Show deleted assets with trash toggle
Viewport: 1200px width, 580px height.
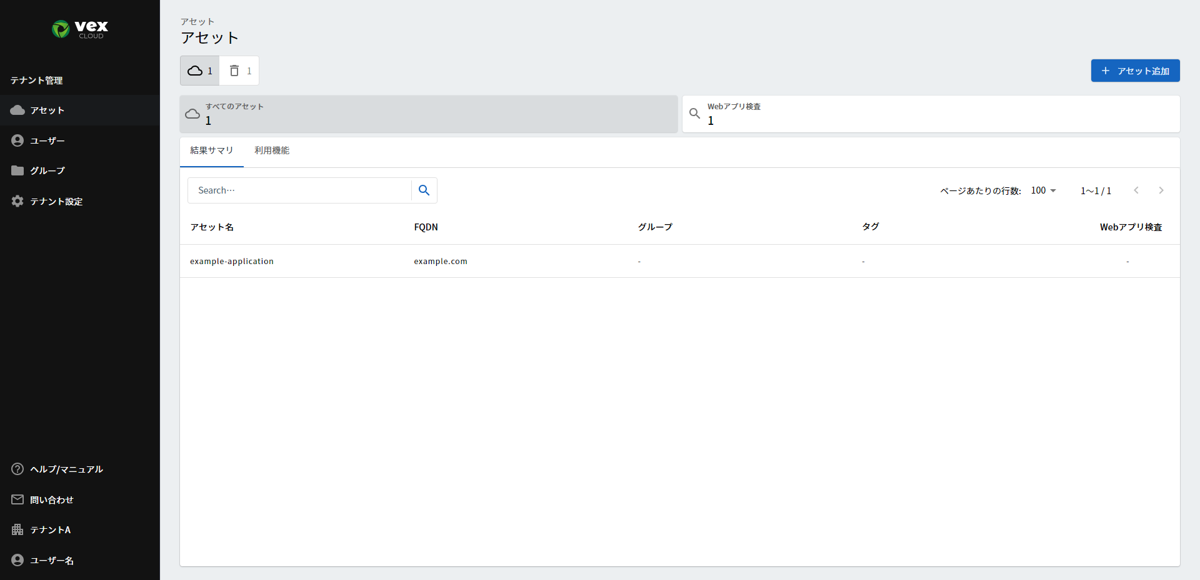pos(239,71)
